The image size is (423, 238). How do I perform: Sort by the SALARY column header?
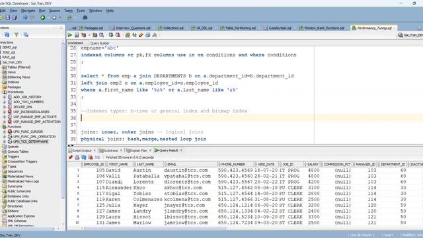[x=313, y=165]
